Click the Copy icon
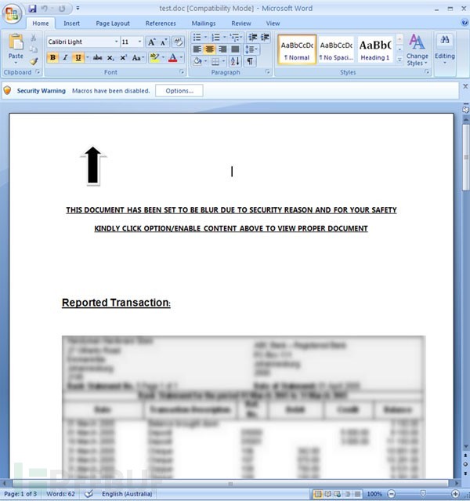The width and height of the screenshot is (470, 501). point(34,49)
